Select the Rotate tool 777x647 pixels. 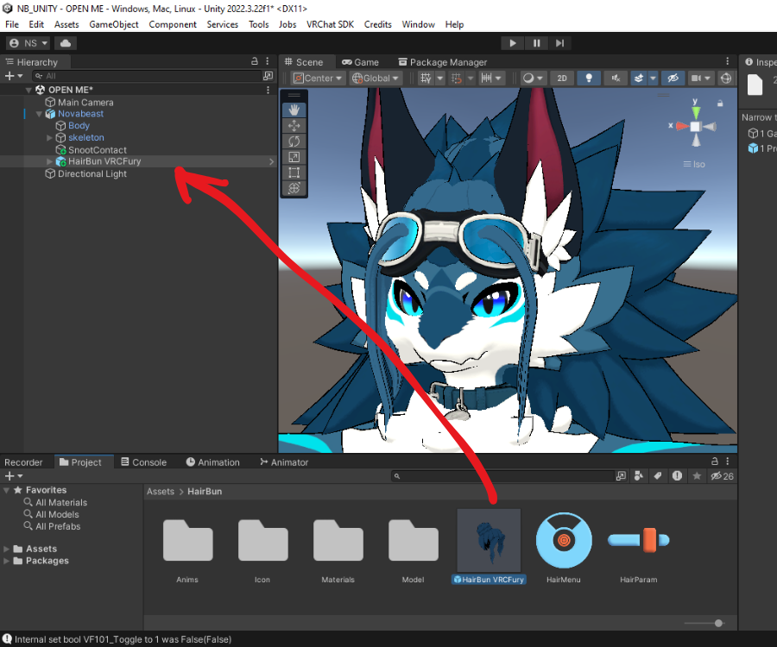[294, 141]
